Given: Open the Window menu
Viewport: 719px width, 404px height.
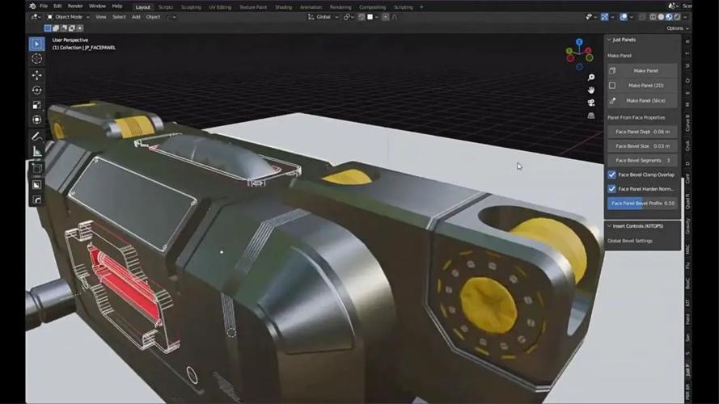Looking at the screenshot, I should coord(97,6).
